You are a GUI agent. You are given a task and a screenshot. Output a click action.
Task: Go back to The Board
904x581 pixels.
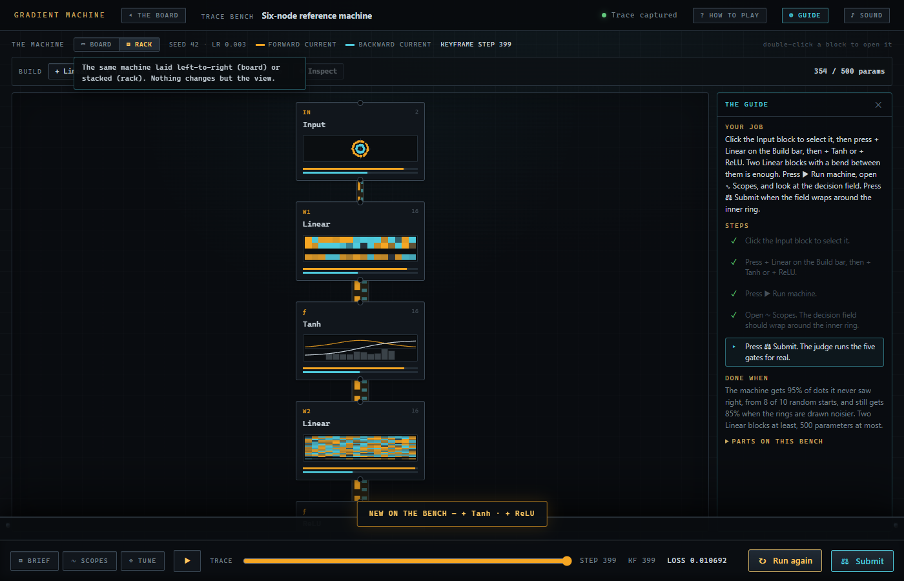point(154,15)
